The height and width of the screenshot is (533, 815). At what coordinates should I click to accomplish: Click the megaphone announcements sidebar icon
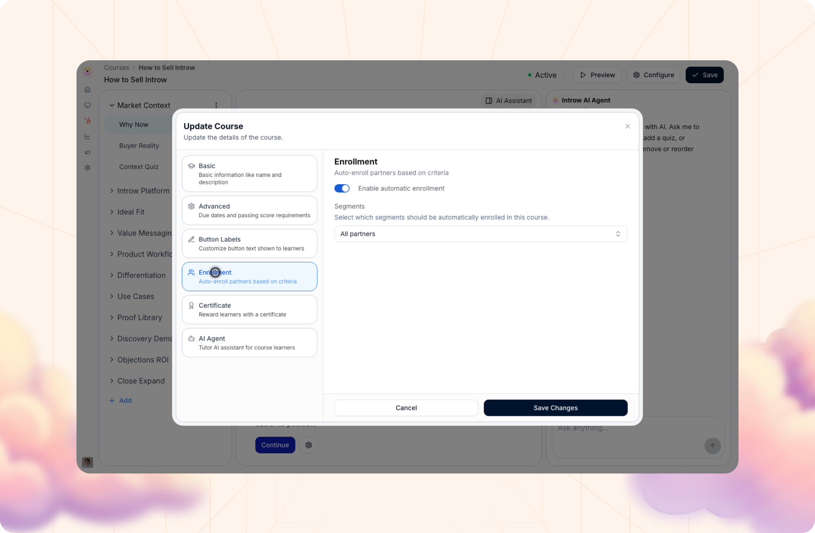(x=88, y=152)
